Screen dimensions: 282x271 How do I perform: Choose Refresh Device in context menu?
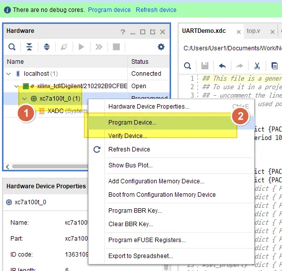pos(129,149)
